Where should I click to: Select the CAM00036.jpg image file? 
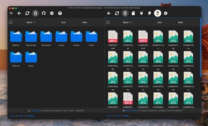click(113, 81)
